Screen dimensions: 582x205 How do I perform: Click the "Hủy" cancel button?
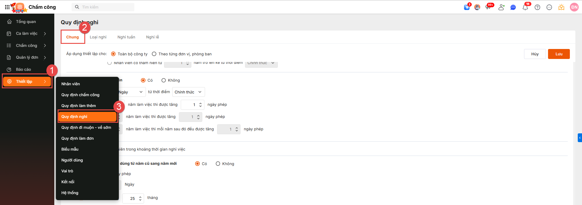coord(535,54)
